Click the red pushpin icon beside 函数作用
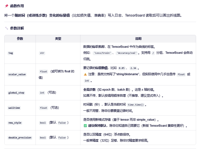Image resolution: width=217 pixels, height=149 pixels. [7, 6]
